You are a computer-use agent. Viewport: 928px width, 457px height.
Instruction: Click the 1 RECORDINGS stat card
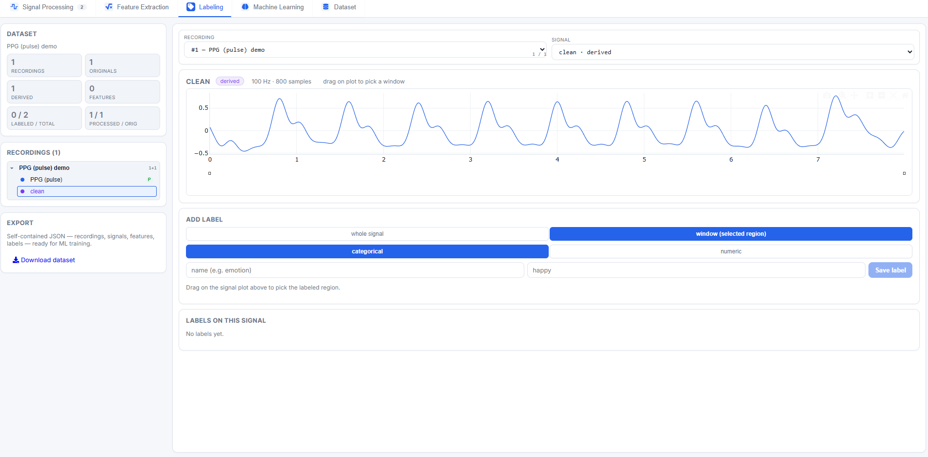(x=44, y=65)
